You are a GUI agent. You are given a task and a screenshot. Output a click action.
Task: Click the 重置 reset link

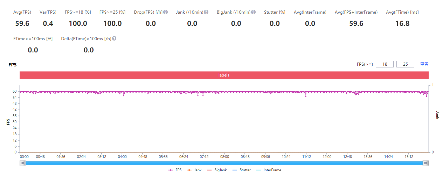point(424,64)
